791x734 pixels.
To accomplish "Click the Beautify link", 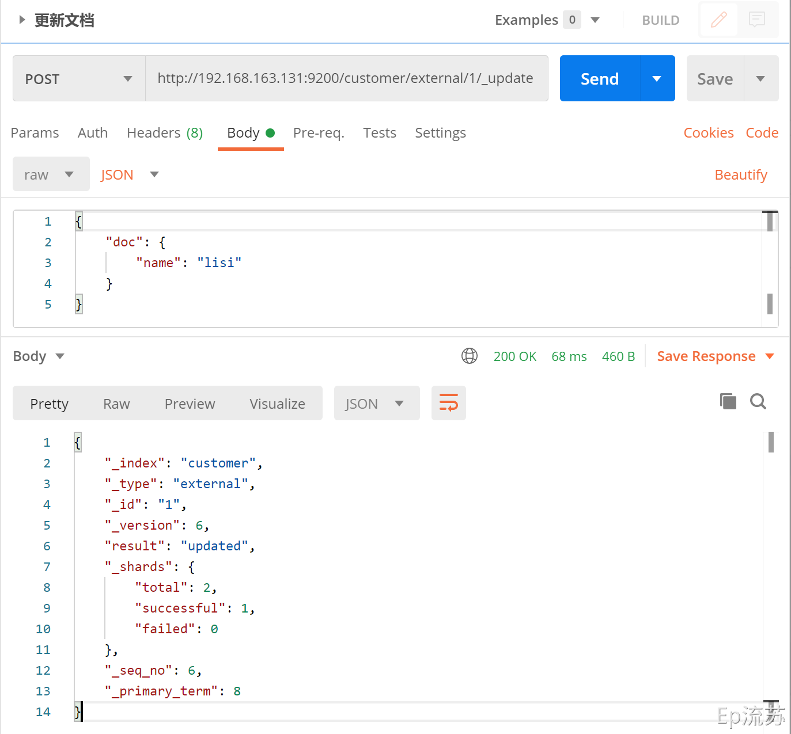I will coord(740,174).
